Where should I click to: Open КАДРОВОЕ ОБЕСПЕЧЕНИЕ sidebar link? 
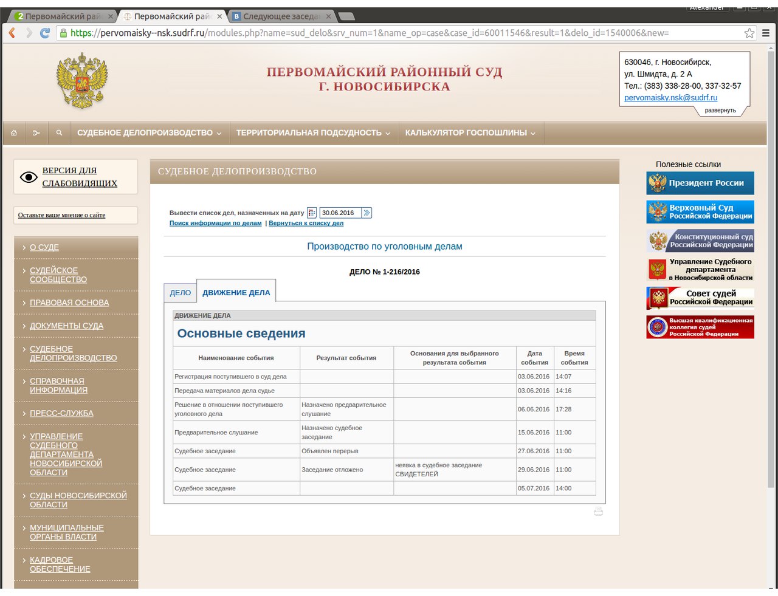pyautogui.click(x=60, y=564)
